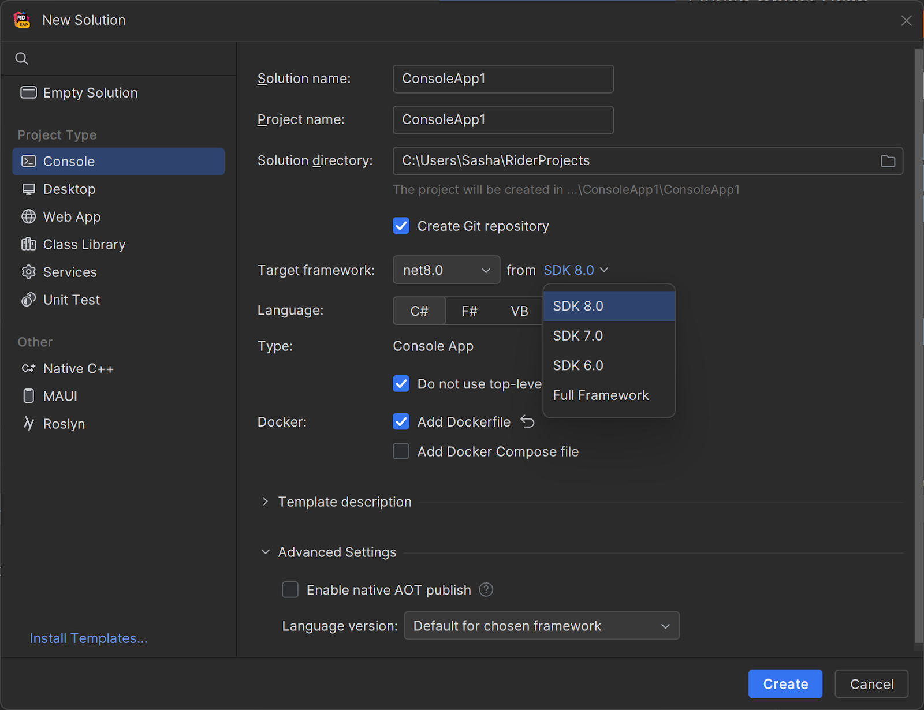Image resolution: width=924 pixels, height=710 pixels.
Task: Select Roslyn template
Action: click(x=118, y=424)
